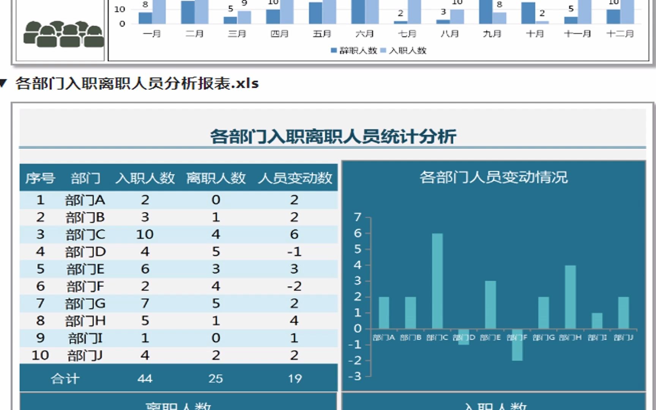Image resolution: width=656 pixels, height=410 pixels.
Task: Click the 一月 axis label in top chart
Action: pos(152,34)
